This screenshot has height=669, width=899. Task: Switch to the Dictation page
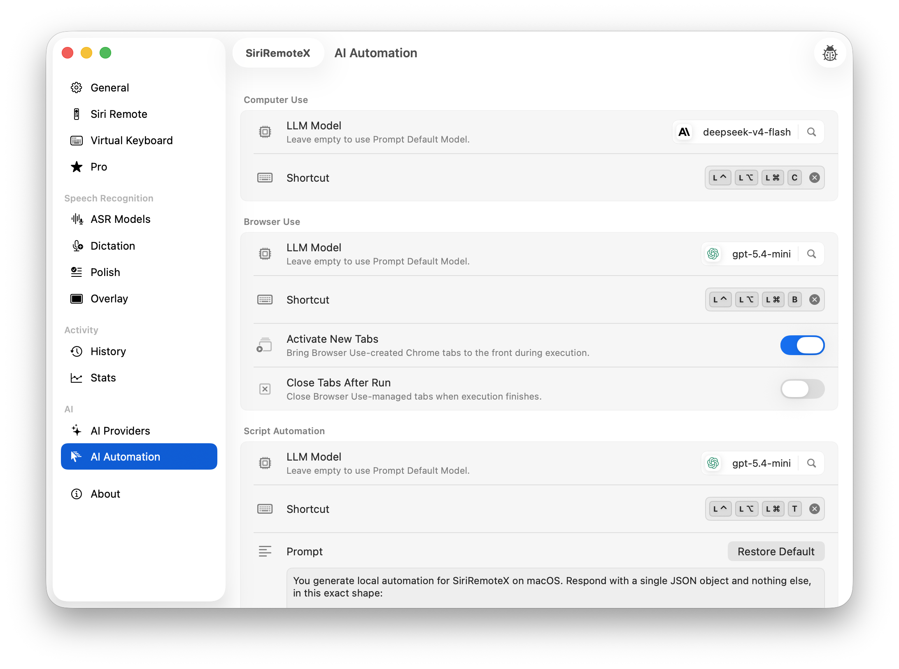pyautogui.click(x=139, y=246)
